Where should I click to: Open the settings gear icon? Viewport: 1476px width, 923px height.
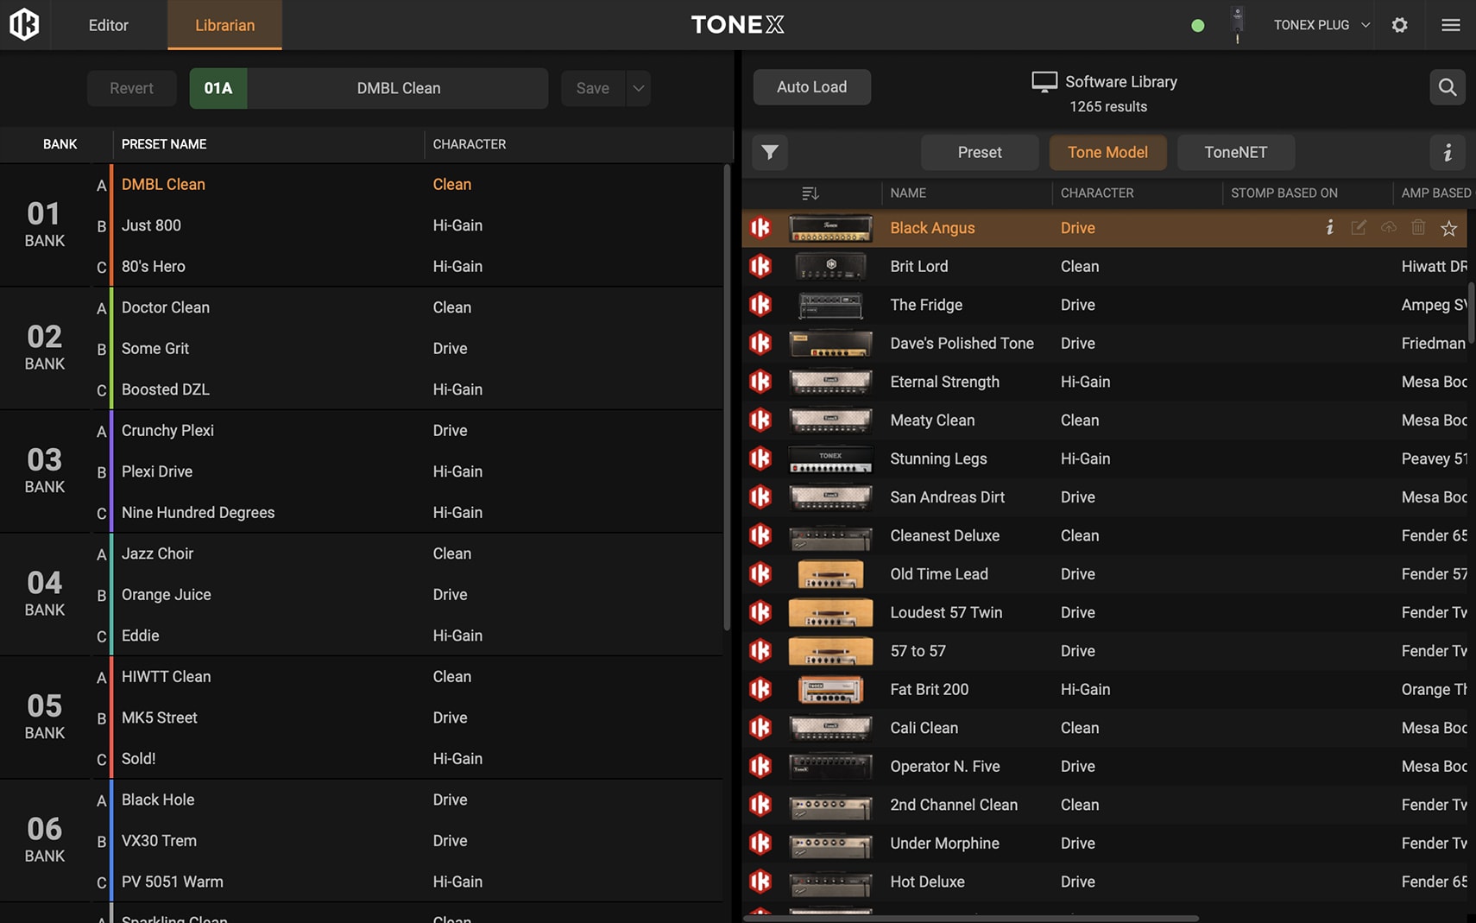(1399, 25)
